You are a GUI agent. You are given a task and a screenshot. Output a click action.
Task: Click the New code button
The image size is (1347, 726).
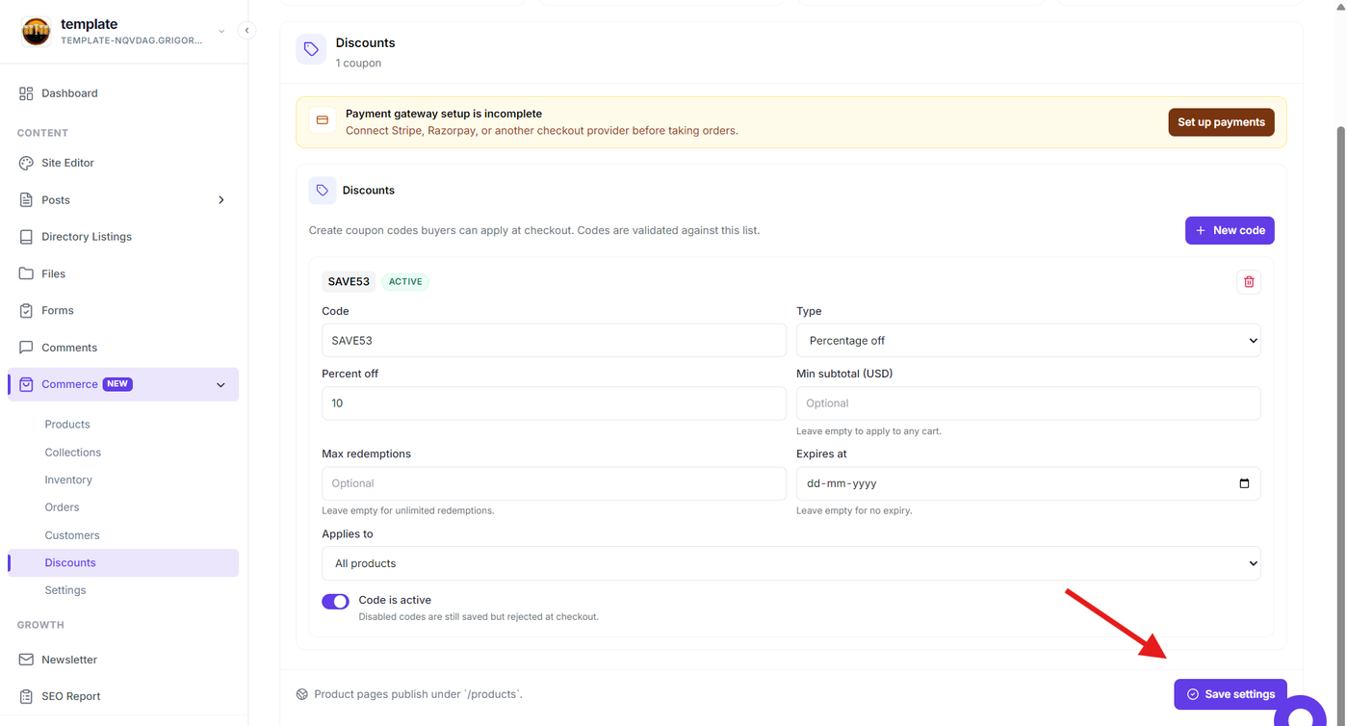click(1230, 230)
